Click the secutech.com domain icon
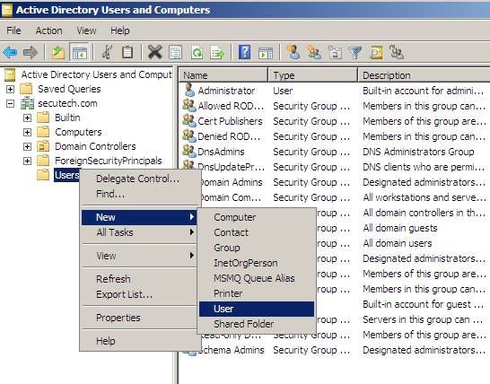490x384 pixels. (x=28, y=103)
